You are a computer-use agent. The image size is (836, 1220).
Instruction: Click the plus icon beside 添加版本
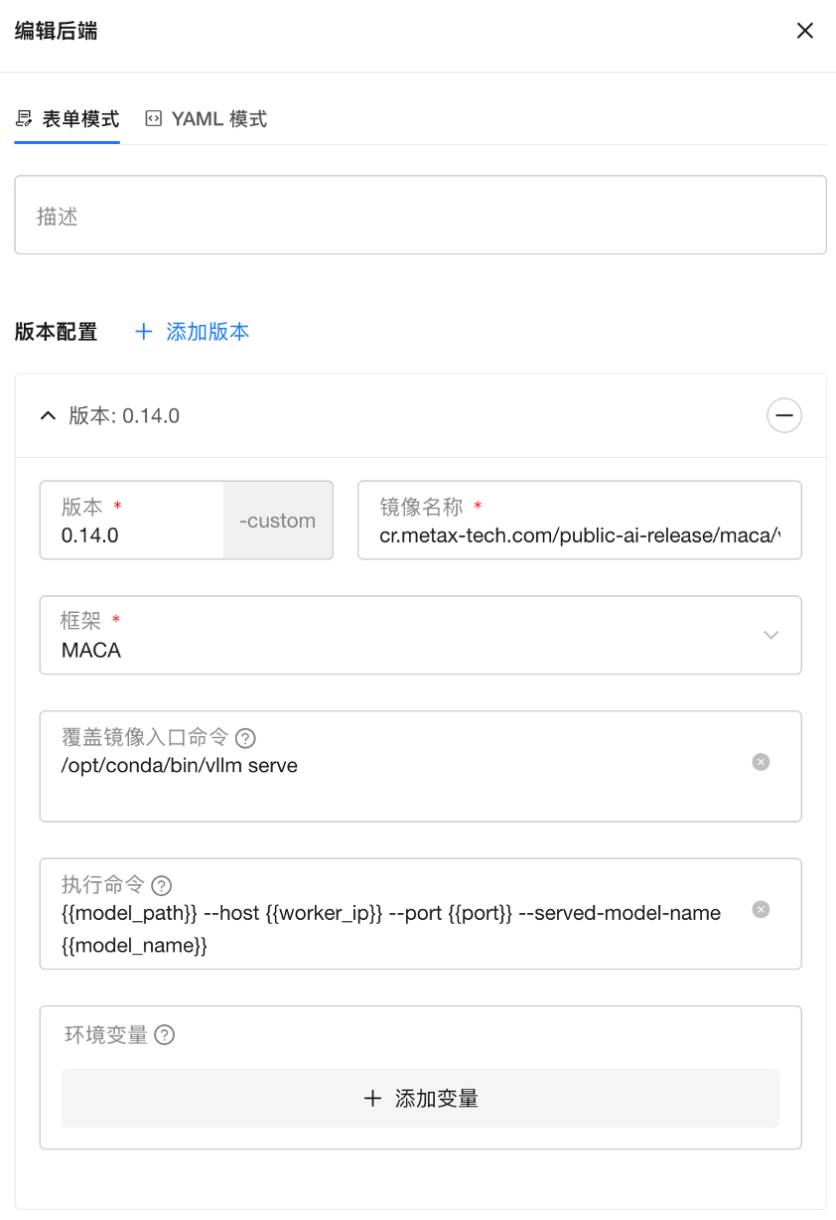click(144, 332)
